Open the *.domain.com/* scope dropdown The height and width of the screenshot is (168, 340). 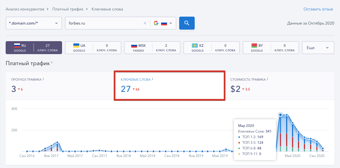point(34,23)
